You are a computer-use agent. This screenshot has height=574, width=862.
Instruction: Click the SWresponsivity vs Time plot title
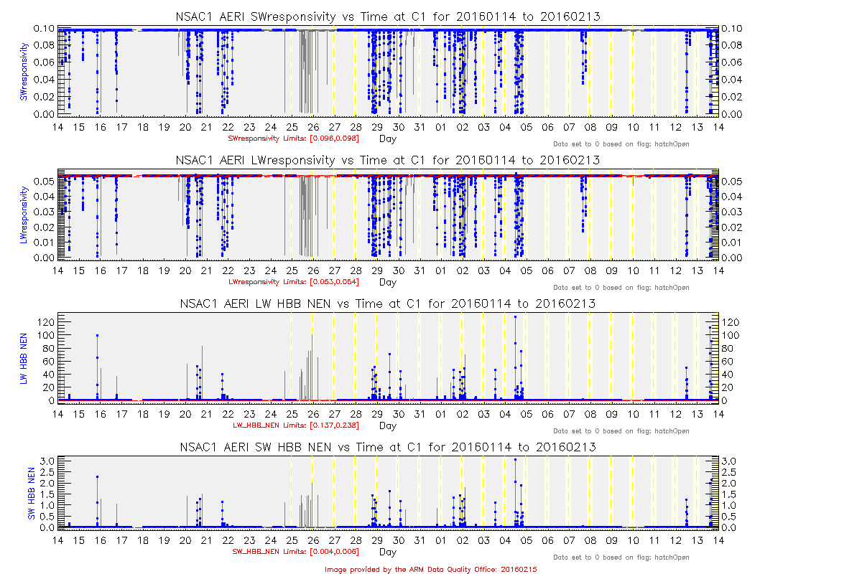point(388,17)
